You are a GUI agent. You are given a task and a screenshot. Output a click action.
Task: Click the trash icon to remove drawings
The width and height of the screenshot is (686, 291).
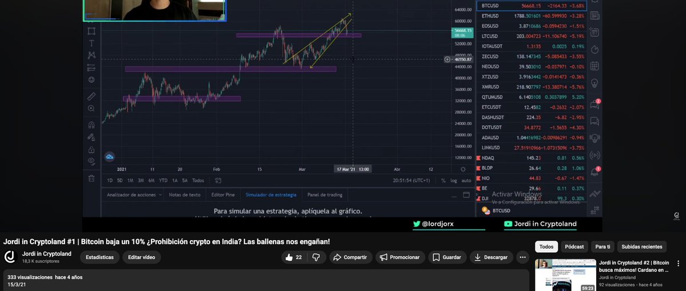coord(92,178)
